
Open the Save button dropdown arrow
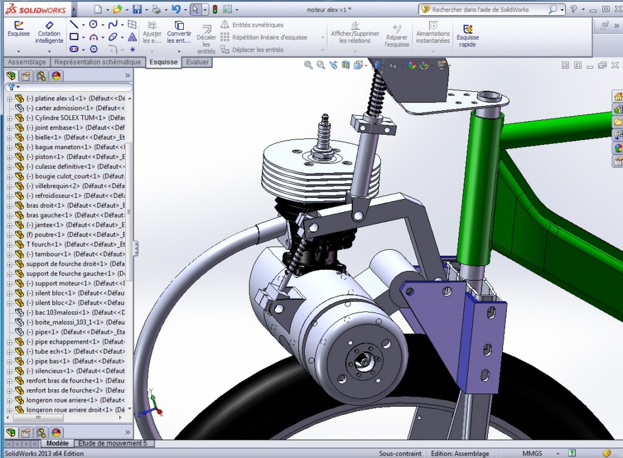point(146,10)
